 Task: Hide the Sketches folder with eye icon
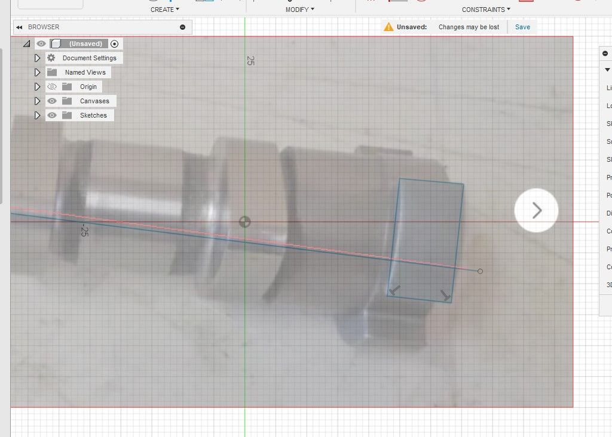[x=52, y=115]
